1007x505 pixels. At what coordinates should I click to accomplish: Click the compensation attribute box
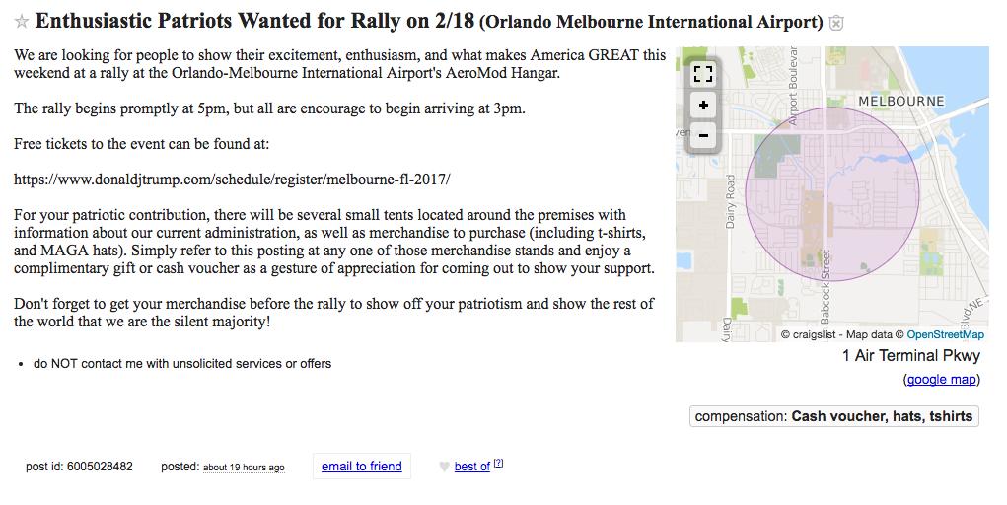(x=834, y=416)
